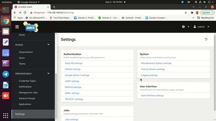
Task: View the activity stream history icon
Action: pyautogui.click(x=206, y=39)
